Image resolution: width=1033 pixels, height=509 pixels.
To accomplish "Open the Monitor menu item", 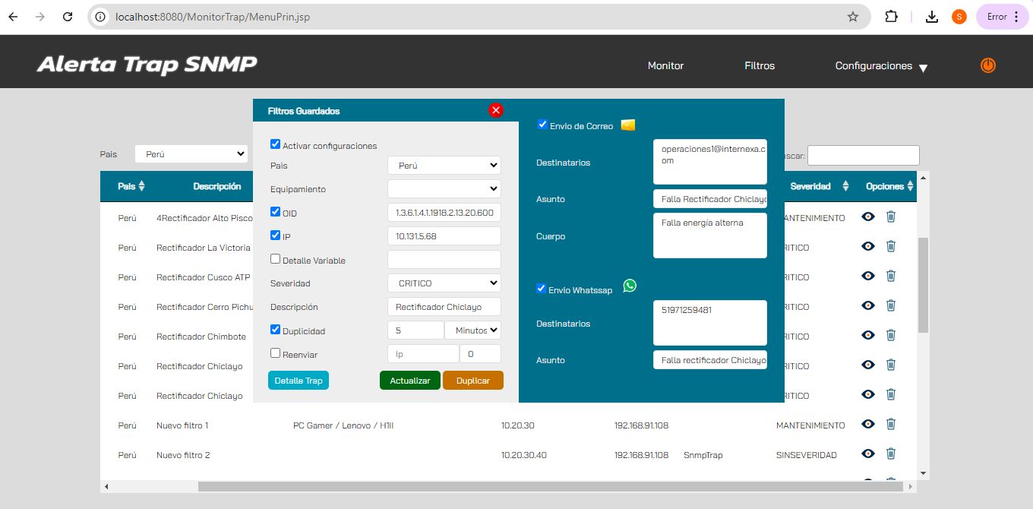I will pos(665,66).
